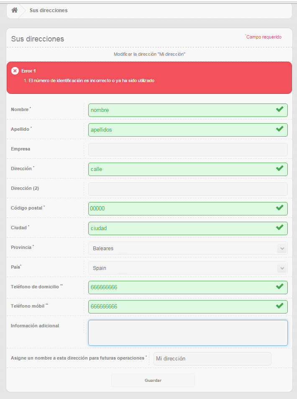Viewport: 297px width, 399px height.
Task: Click the red error X icon
Action: (x=15, y=71)
